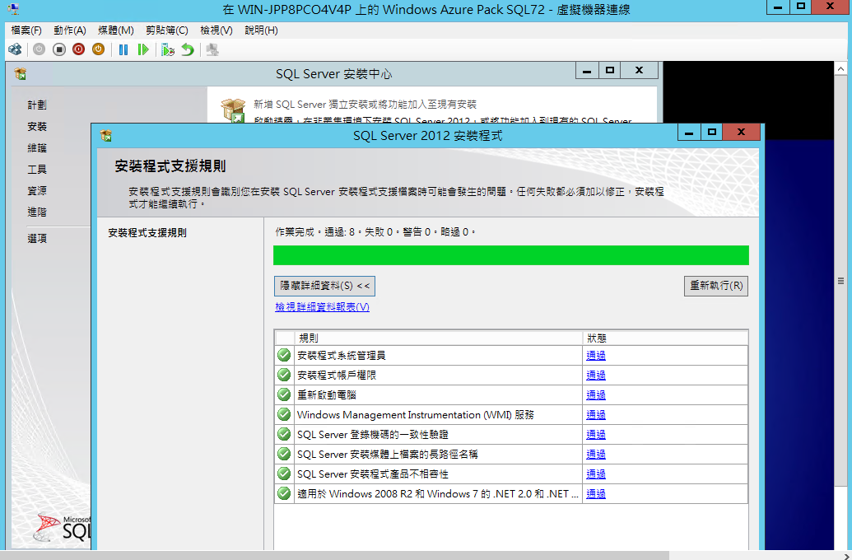Select 維護 in the 安裝中心 sidebar
The width and height of the screenshot is (852, 560).
click(37, 148)
